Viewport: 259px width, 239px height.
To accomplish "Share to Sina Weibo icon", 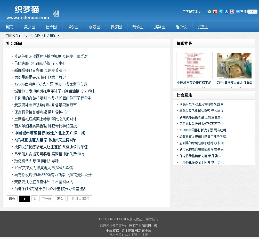I will [215, 12].
